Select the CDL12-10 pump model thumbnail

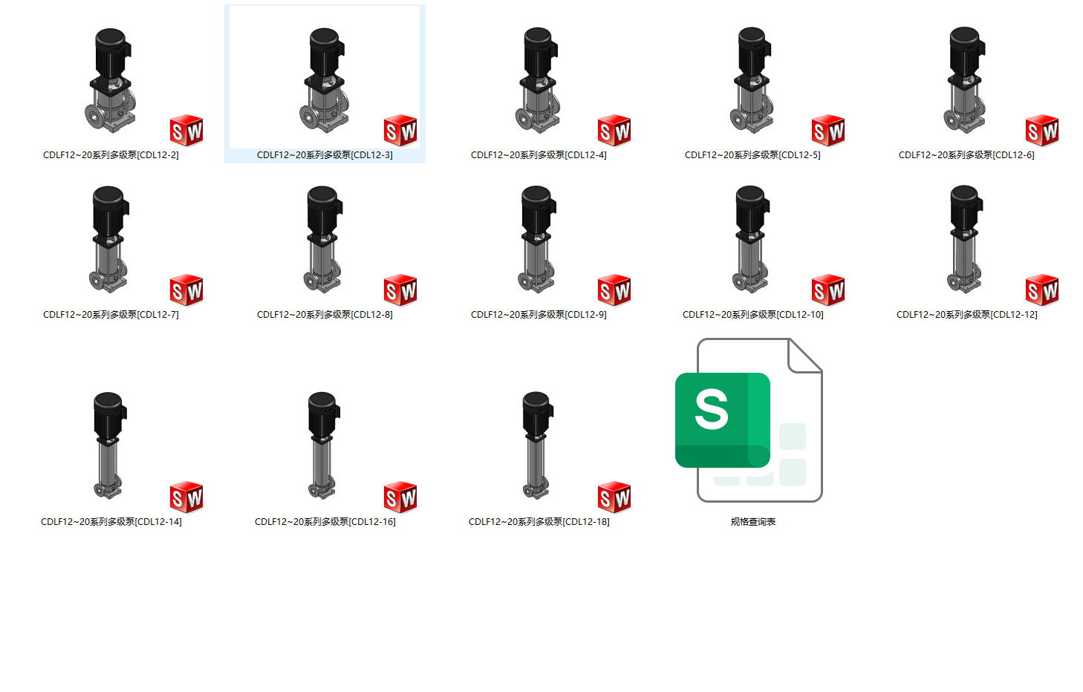coord(752,240)
